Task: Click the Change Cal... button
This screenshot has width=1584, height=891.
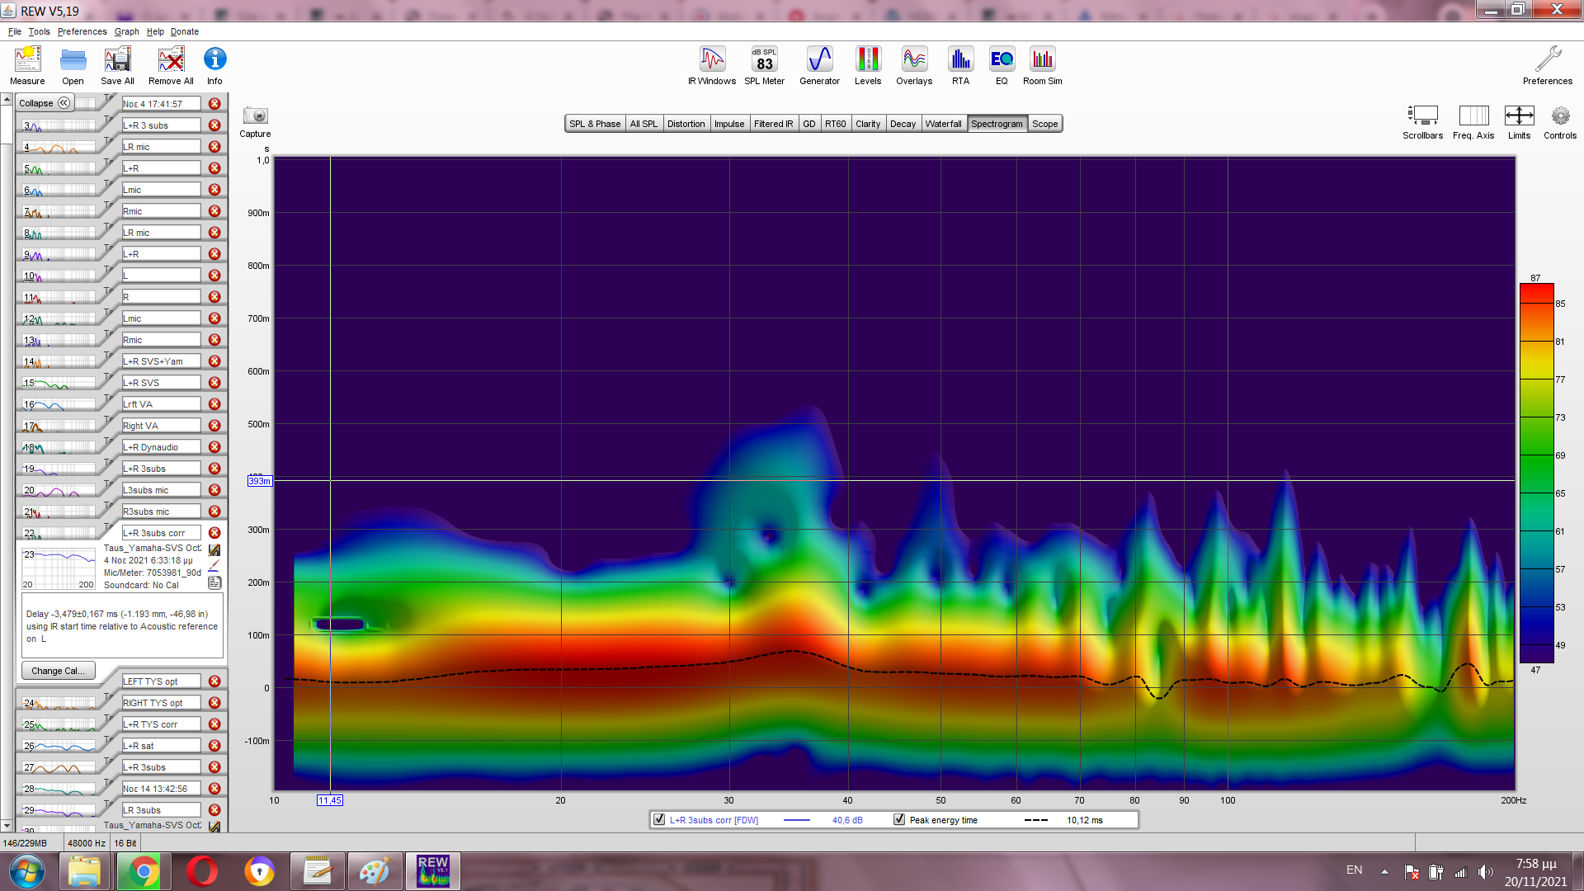Action: 58,671
